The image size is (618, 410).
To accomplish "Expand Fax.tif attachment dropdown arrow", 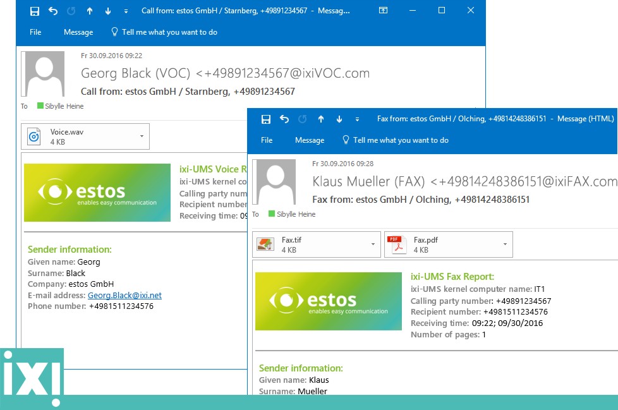I will [373, 244].
